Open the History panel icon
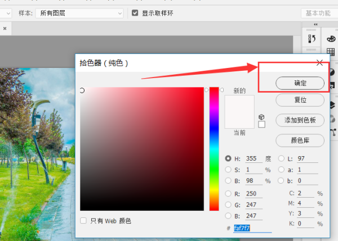 click(x=312, y=39)
